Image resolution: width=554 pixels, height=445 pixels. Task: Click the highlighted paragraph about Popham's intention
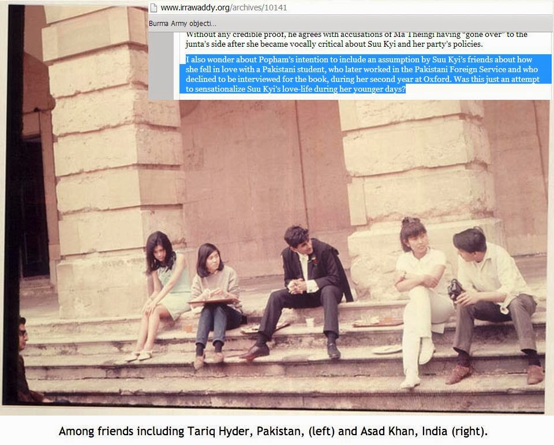coord(365,74)
